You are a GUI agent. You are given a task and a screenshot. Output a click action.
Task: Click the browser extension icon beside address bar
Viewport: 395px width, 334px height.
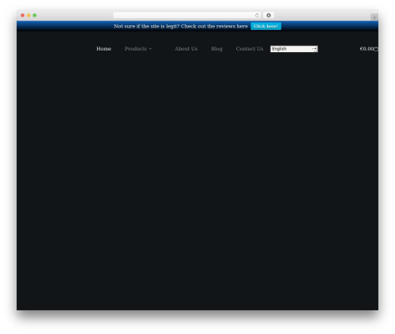(269, 16)
